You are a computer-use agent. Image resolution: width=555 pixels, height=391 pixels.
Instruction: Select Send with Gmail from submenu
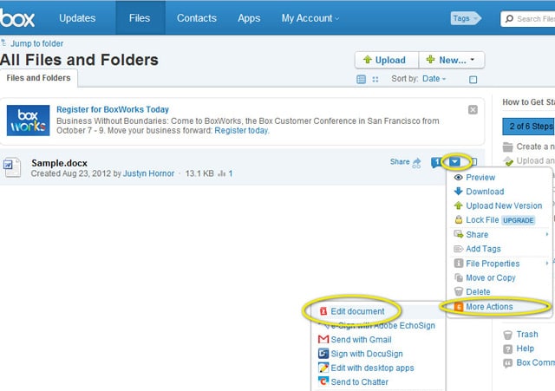pos(361,340)
